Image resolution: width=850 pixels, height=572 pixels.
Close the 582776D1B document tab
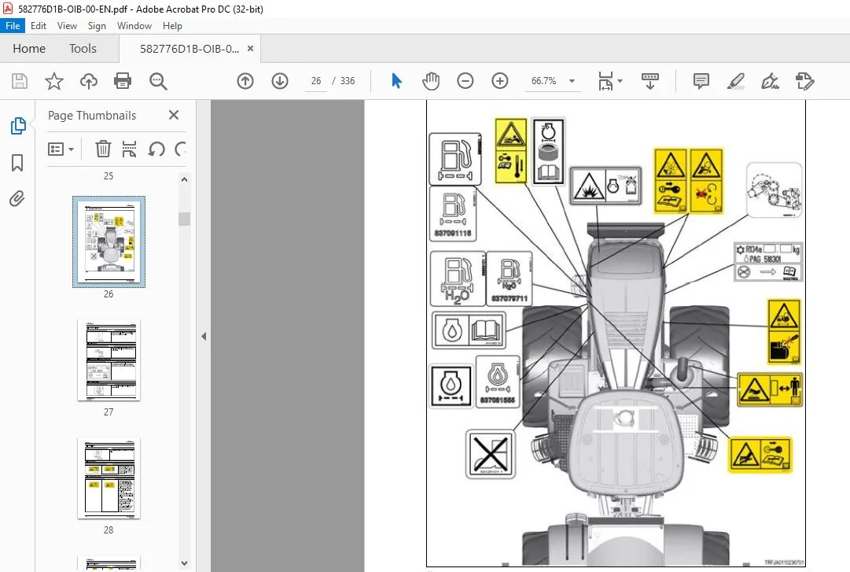click(x=251, y=48)
